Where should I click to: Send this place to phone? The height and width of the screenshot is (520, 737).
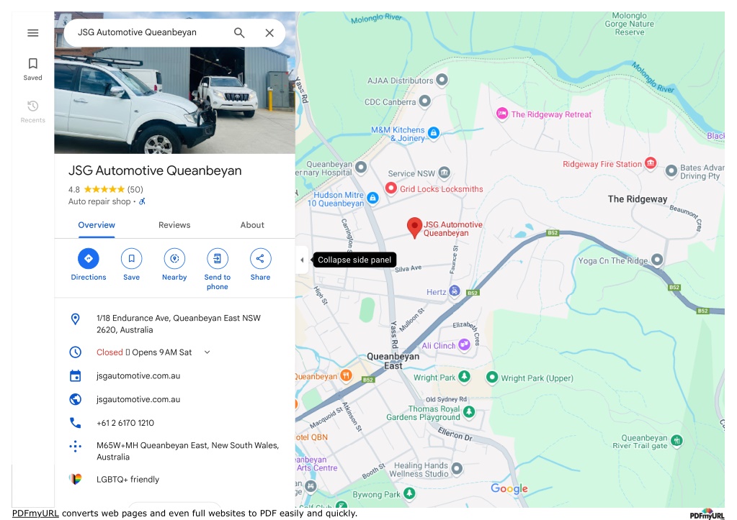pos(217,270)
